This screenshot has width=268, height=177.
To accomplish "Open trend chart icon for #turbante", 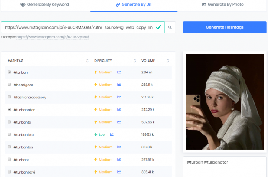I will 119,122.
